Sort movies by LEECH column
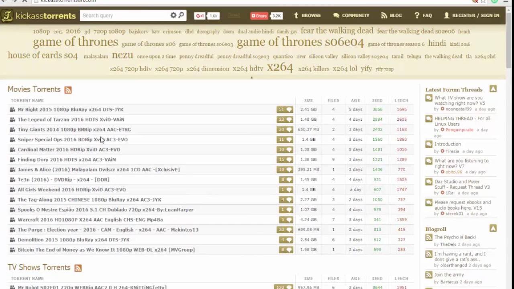This screenshot has height=289, width=514. (401, 100)
